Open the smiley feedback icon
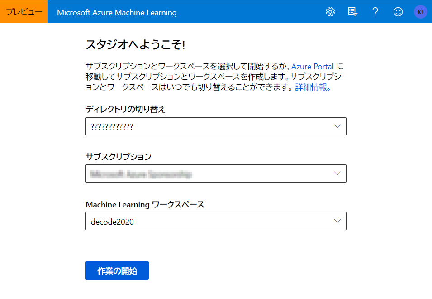 398,12
